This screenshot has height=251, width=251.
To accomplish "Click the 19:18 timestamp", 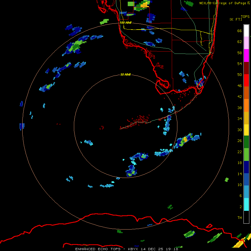I will (172, 249).
